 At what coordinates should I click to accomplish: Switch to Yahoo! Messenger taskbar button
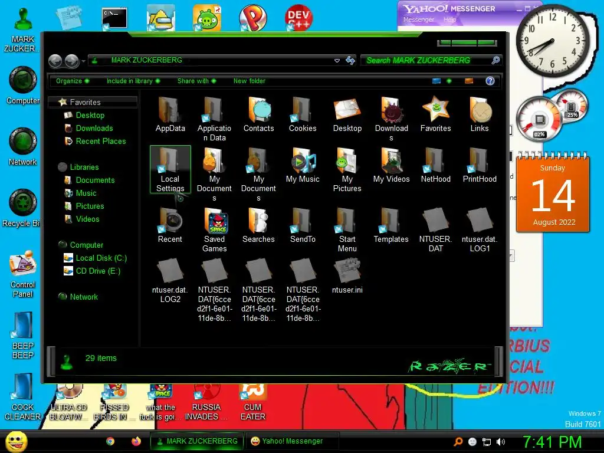[292, 441]
